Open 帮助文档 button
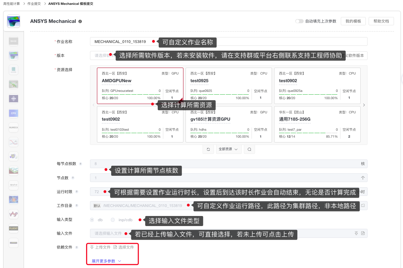This screenshot has width=403, height=268. point(381,21)
